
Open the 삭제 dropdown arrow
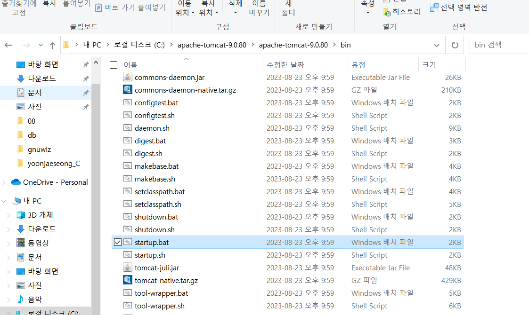(x=236, y=13)
